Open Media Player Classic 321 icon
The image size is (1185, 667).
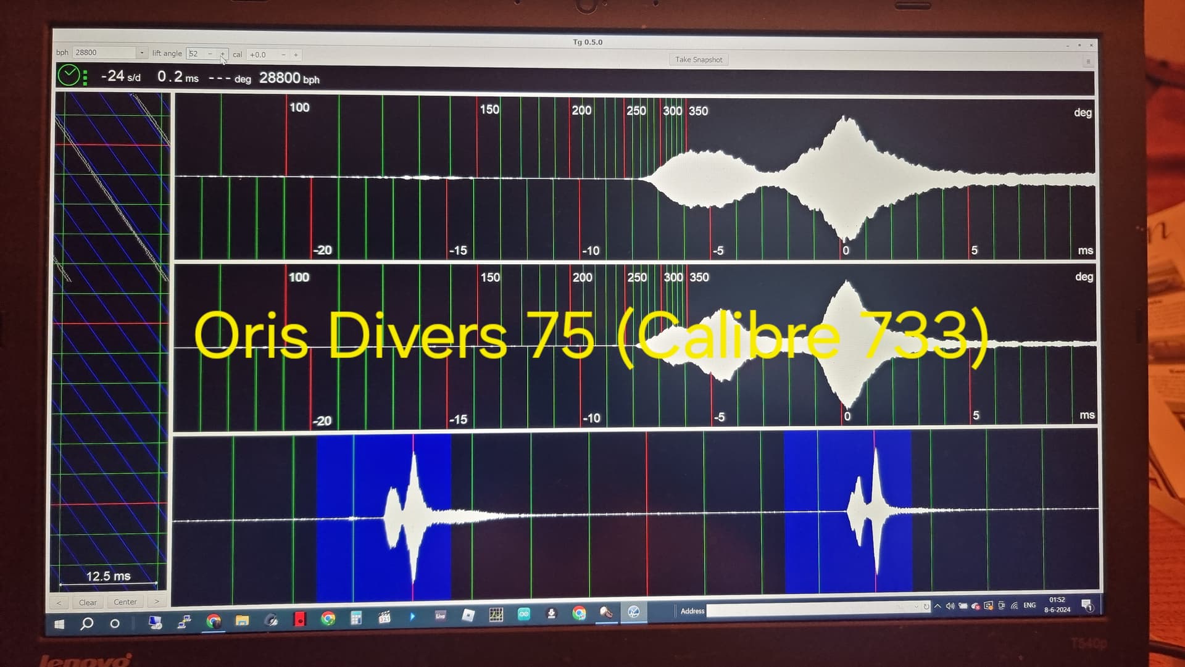tap(385, 617)
